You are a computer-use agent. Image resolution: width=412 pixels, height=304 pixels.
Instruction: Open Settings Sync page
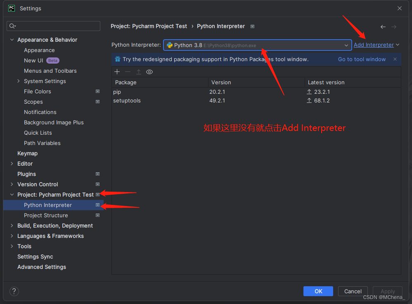(x=35, y=256)
